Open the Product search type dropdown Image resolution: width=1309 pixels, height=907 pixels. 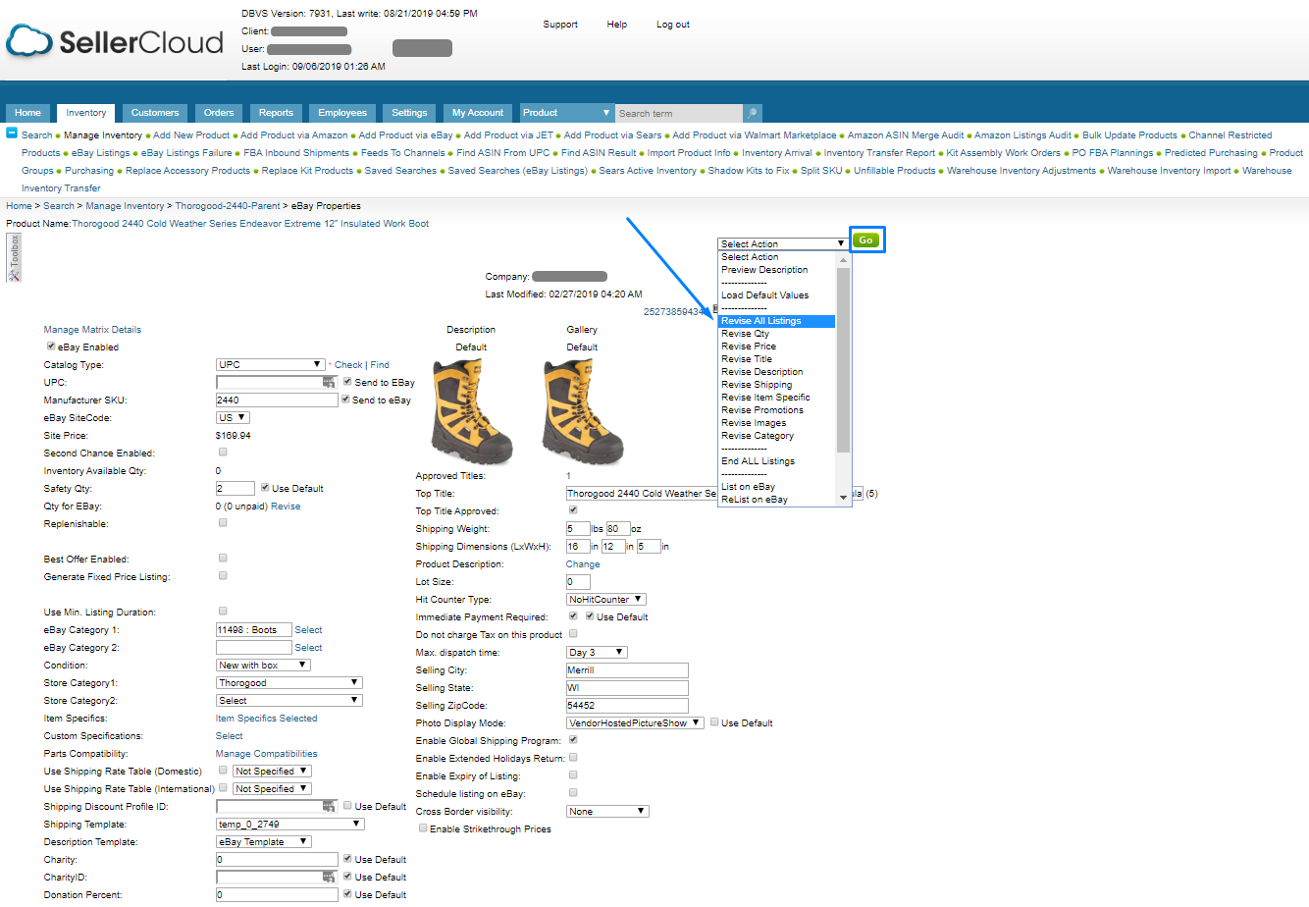pyautogui.click(x=566, y=113)
